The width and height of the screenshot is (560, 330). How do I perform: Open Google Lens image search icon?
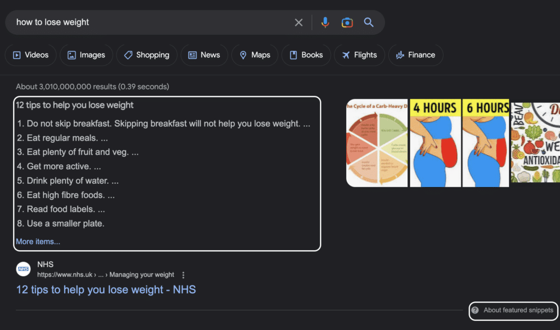(x=347, y=22)
